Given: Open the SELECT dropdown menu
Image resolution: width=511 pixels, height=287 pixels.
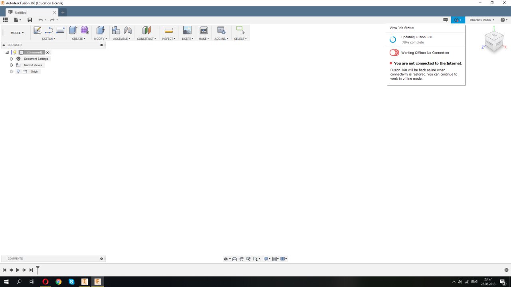Looking at the screenshot, I should point(240,39).
